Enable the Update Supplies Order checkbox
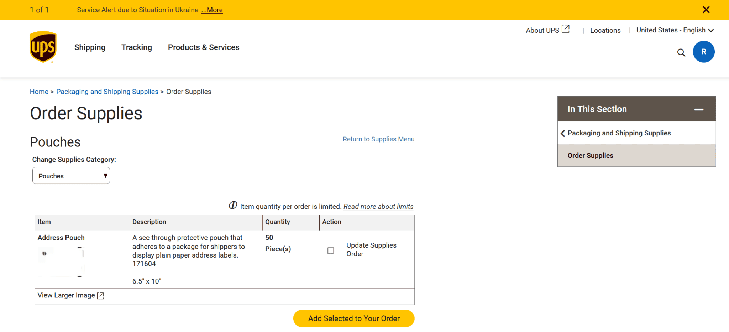The width and height of the screenshot is (729, 332). coord(331,250)
